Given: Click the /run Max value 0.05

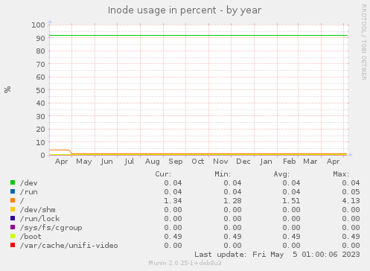Looking at the screenshot, I should [351, 192].
